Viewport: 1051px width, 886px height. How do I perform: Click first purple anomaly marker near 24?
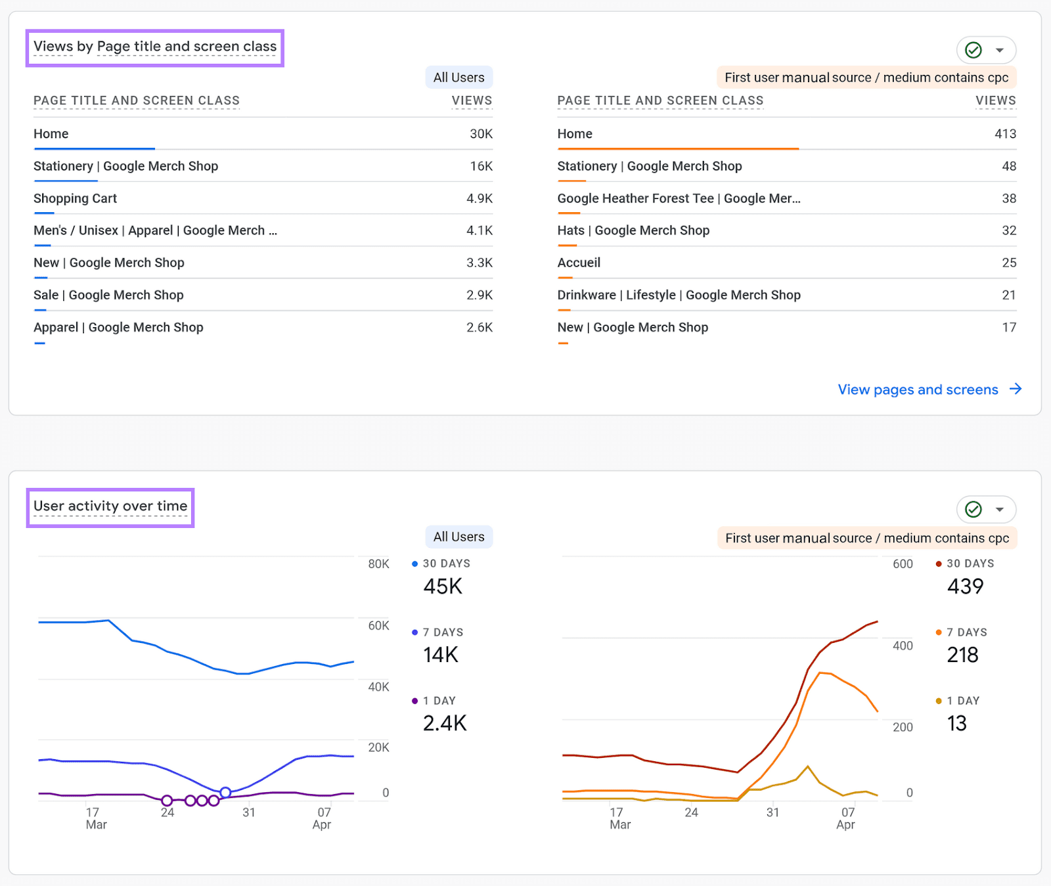(x=167, y=801)
